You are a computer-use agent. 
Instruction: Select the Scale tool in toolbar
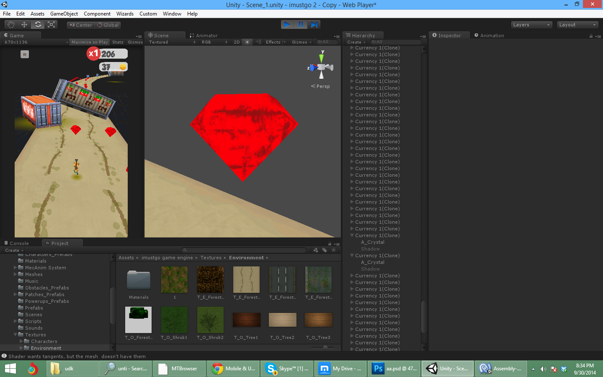coord(51,25)
